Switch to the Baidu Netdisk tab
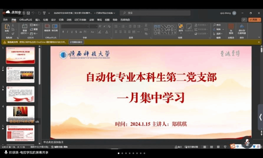263x158 pixels. (x=125, y=20)
